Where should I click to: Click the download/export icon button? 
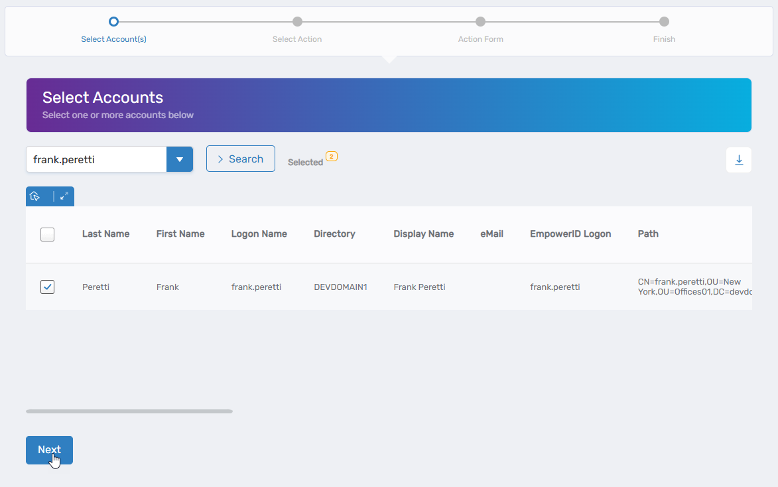point(739,160)
